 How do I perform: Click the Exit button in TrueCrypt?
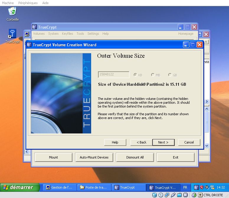click(176, 157)
